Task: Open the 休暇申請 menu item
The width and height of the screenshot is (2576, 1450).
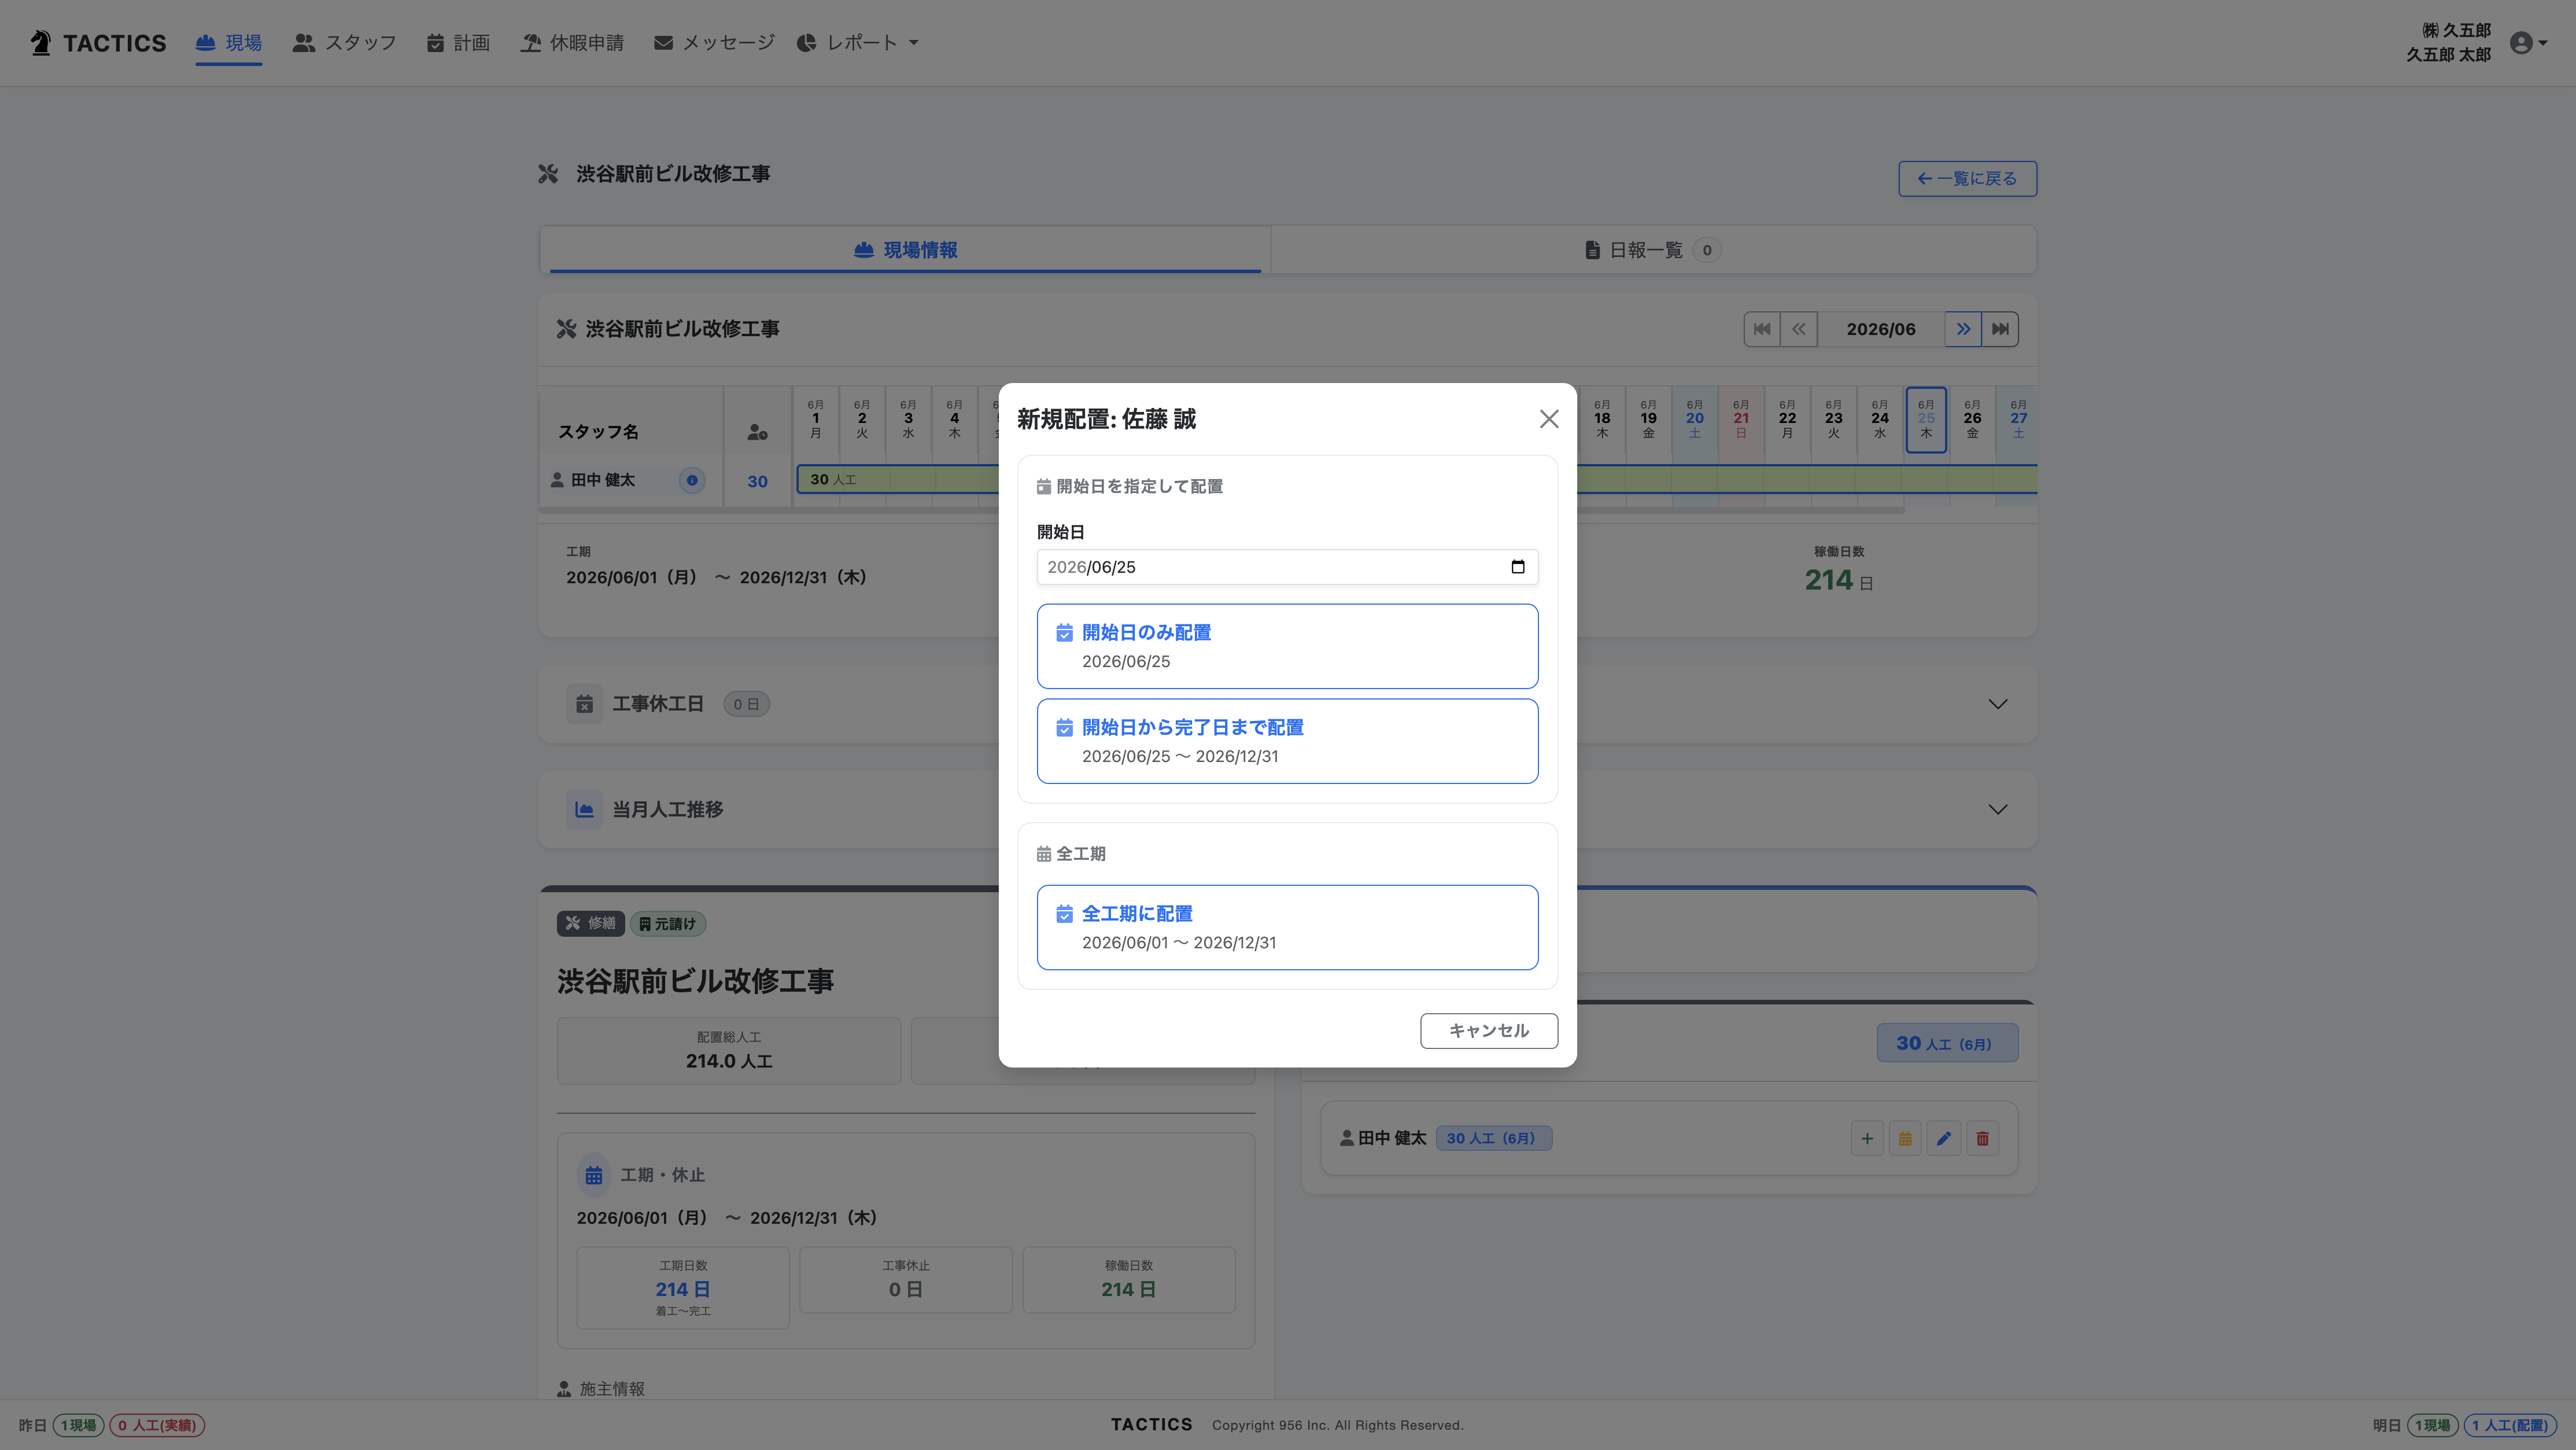Action: tap(572, 43)
